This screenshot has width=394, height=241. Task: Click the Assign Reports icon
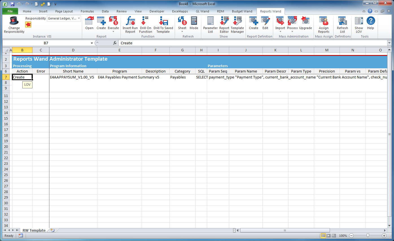click(x=324, y=25)
